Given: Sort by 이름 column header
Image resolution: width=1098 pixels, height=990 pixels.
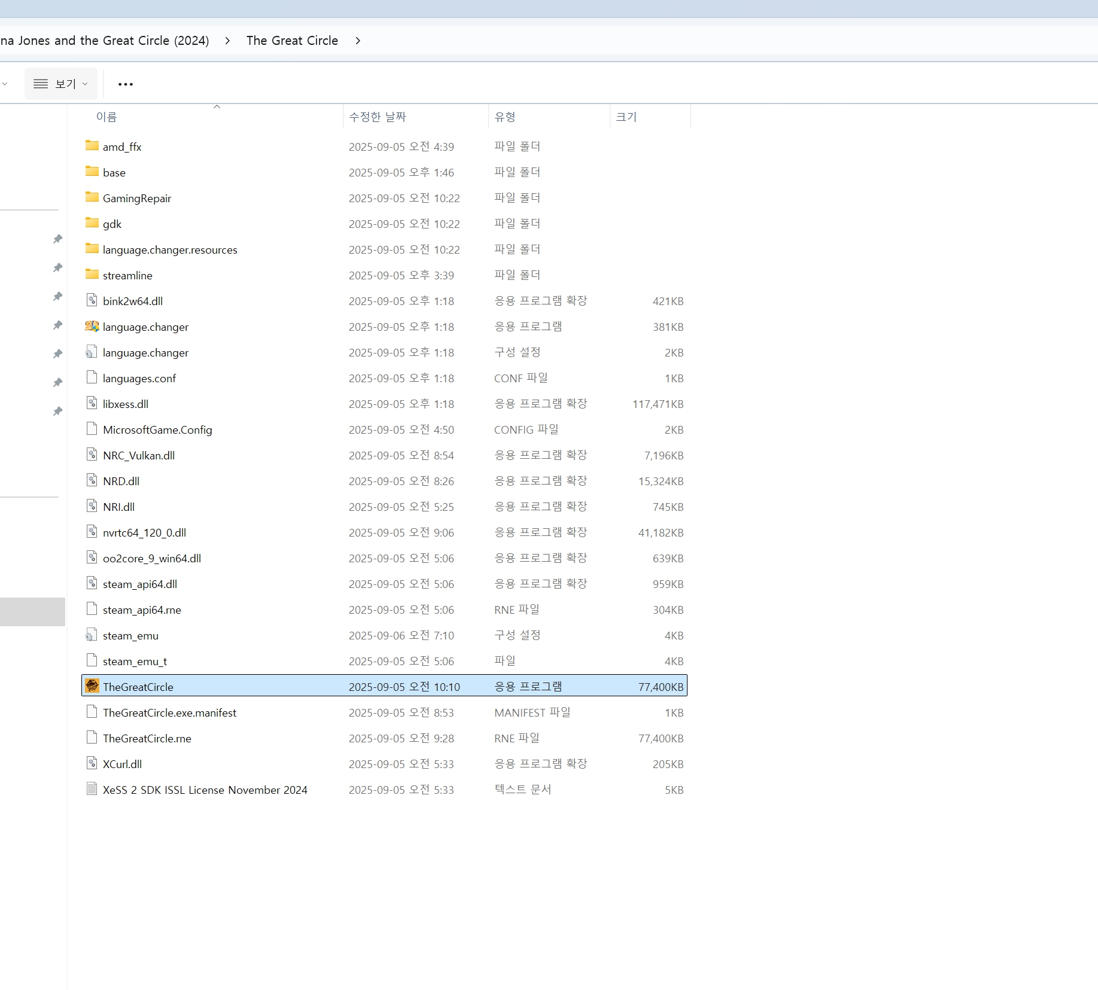Looking at the screenshot, I should [x=107, y=117].
